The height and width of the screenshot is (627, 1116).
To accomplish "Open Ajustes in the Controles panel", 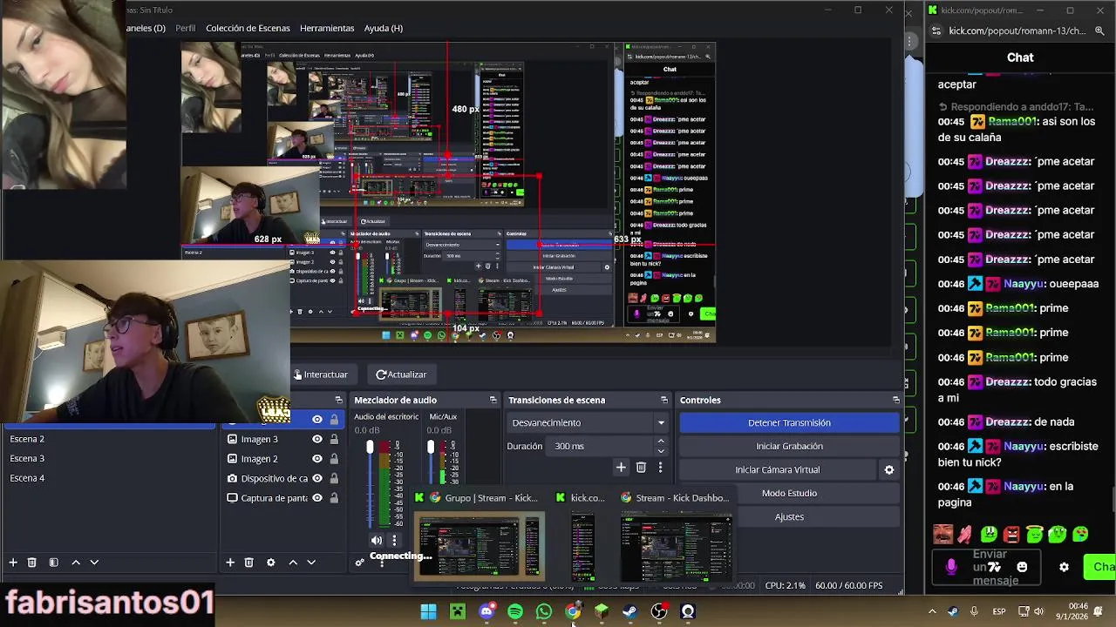I will coord(789,516).
